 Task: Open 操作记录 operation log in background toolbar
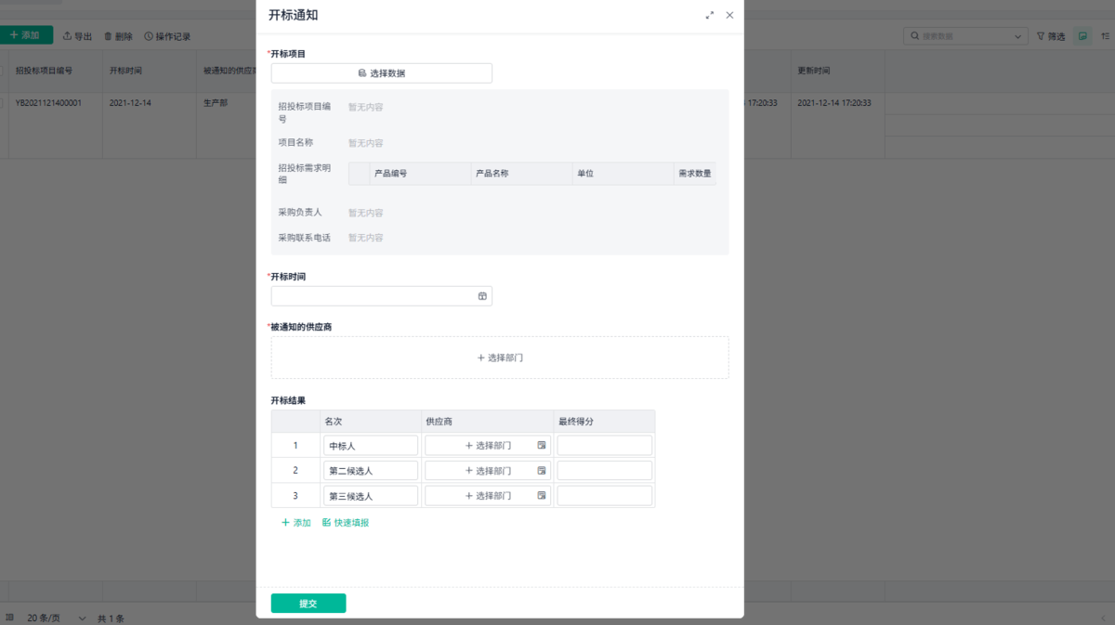(x=167, y=36)
